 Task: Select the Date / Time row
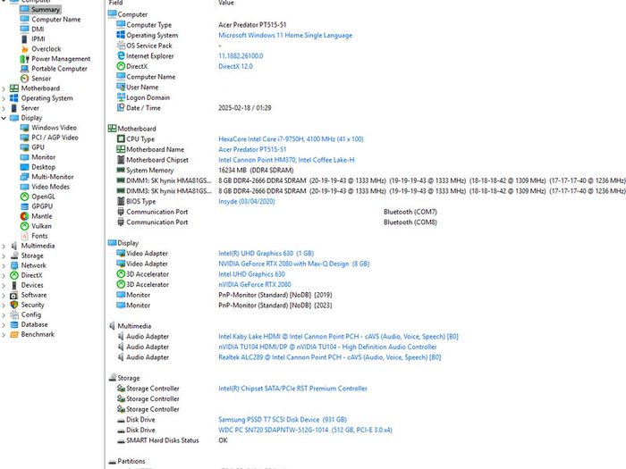(194, 108)
